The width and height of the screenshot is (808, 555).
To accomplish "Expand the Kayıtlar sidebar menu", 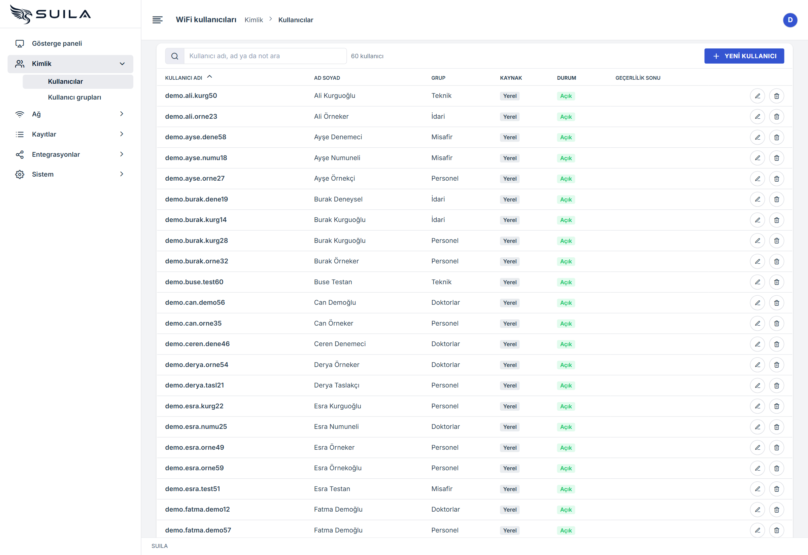I will (x=70, y=134).
